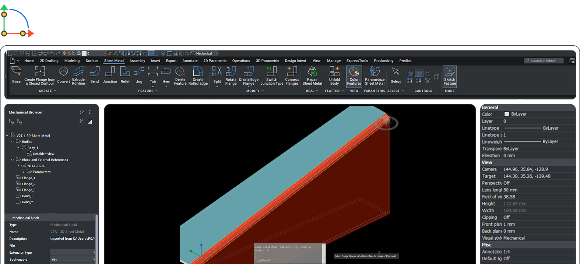580x264 pixels.
Task: Click the Lens length value field
Action: (539, 190)
